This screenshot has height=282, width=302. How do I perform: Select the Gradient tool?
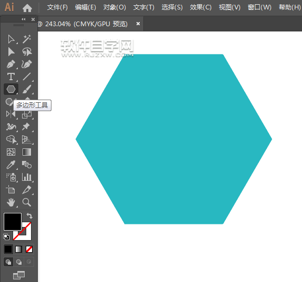[x=27, y=152]
